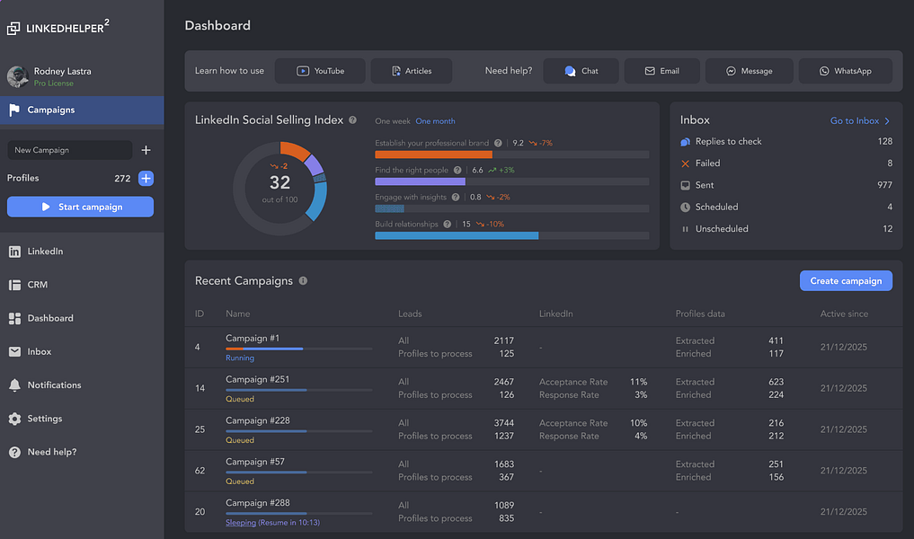914x539 pixels.
Task: Click info icon next to Recent Campaigns
Action: [x=303, y=281]
